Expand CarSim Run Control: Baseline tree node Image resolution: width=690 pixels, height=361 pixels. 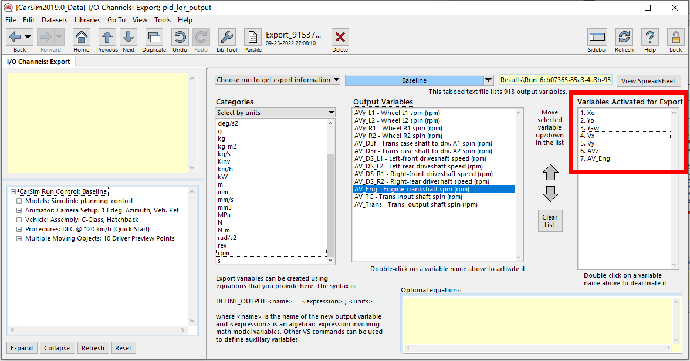(x=13, y=191)
